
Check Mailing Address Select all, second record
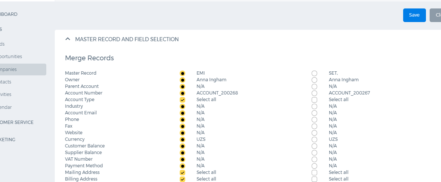314,172
